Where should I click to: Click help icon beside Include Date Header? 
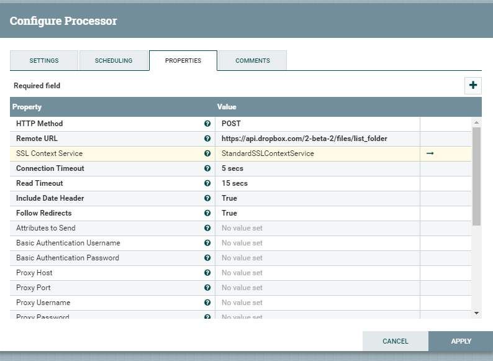tap(207, 198)
